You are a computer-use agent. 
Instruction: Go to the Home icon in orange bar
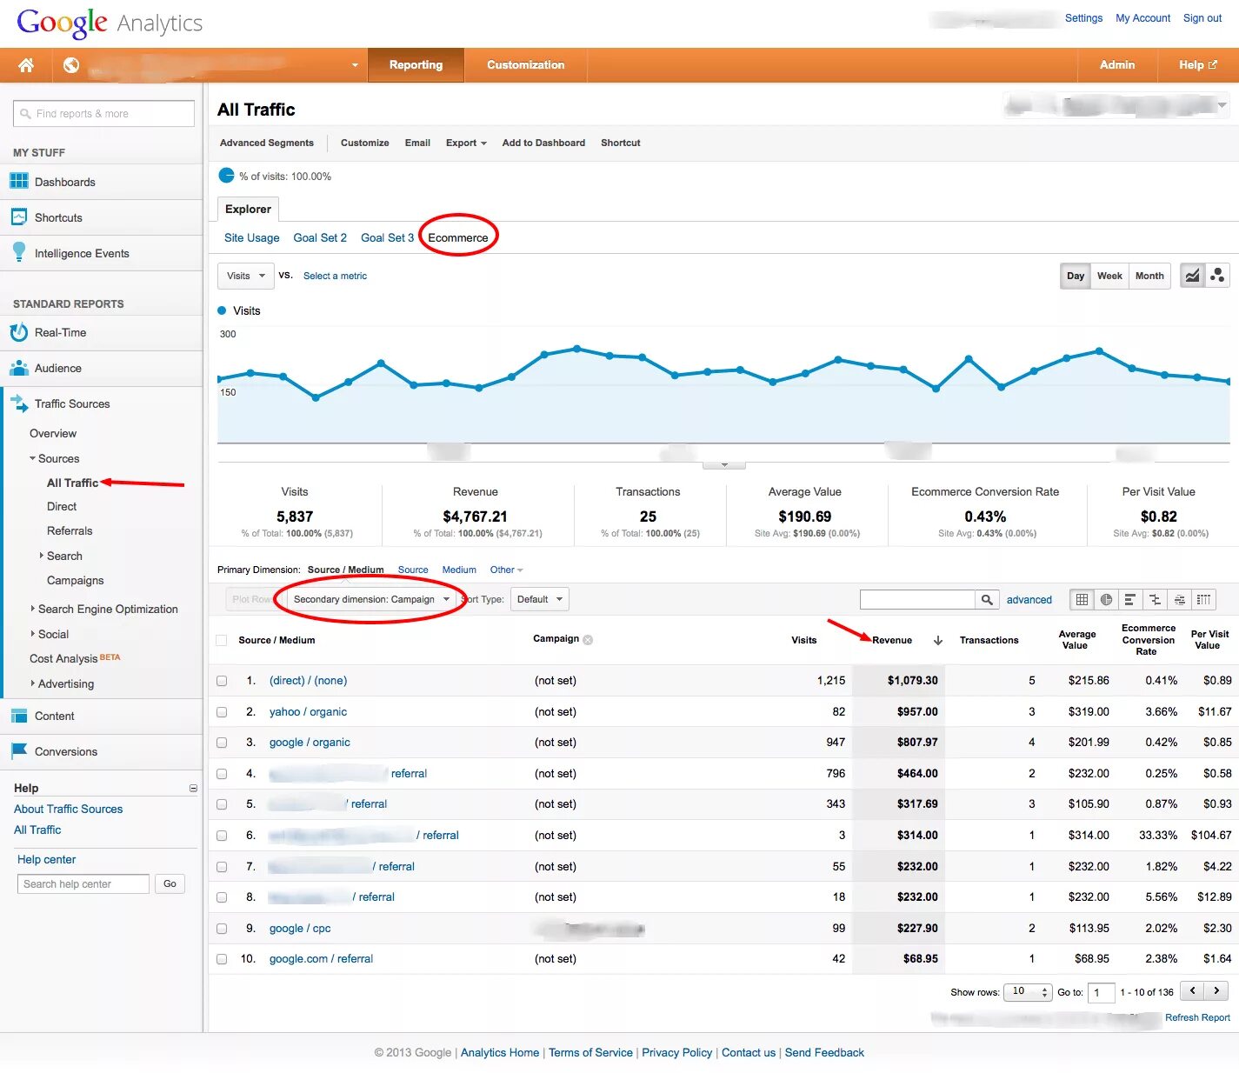coord(26,65)
